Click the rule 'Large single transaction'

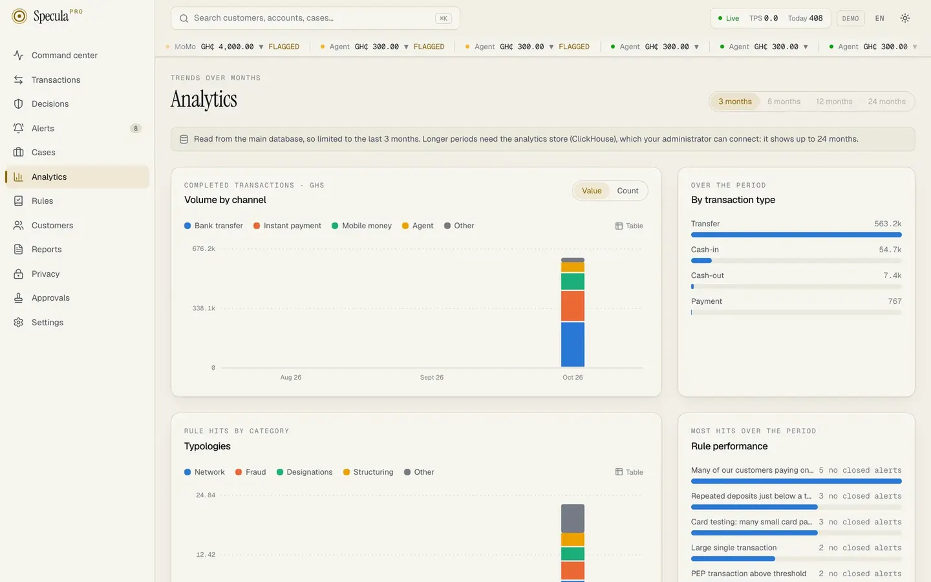797,552
